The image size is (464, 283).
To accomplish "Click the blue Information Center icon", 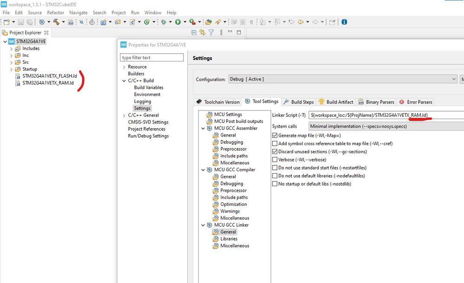I will (x=344, y=22).
